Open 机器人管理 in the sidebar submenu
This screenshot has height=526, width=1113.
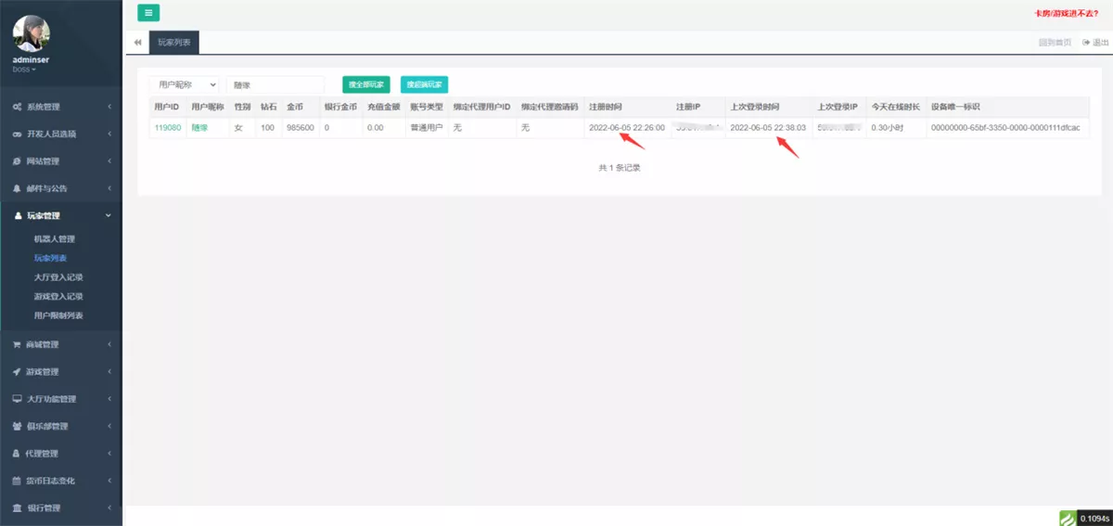click(x=54, y=239)
